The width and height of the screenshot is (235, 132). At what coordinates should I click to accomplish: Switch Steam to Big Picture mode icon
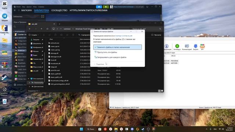click(147, 7)
